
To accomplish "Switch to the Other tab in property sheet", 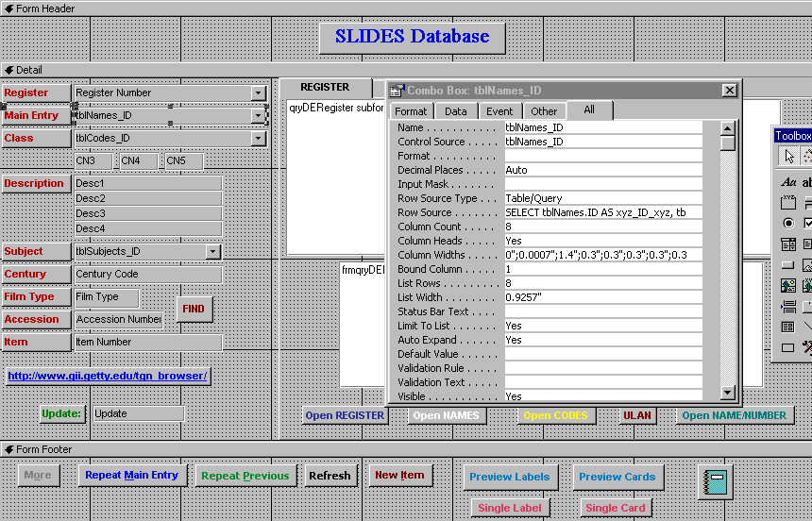I will (544, 111).
